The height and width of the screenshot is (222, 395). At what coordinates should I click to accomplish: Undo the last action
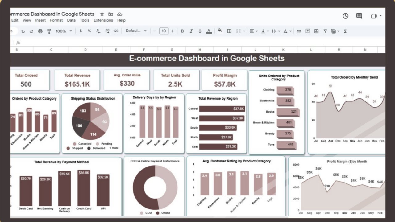[23, 31]
